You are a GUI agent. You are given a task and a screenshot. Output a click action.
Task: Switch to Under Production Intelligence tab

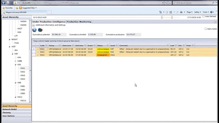(x=49, y=22)
